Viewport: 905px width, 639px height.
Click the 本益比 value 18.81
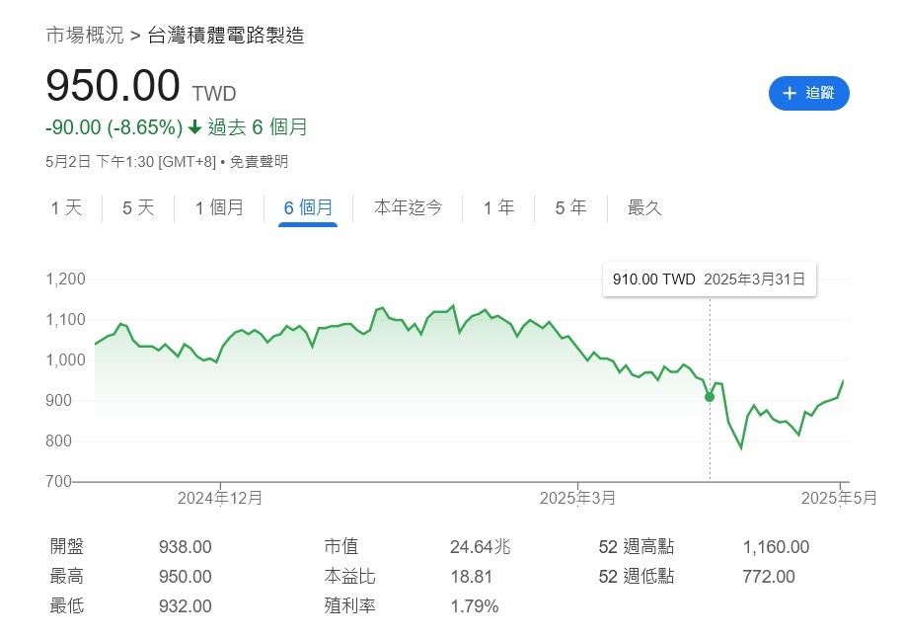coord(471,577)
